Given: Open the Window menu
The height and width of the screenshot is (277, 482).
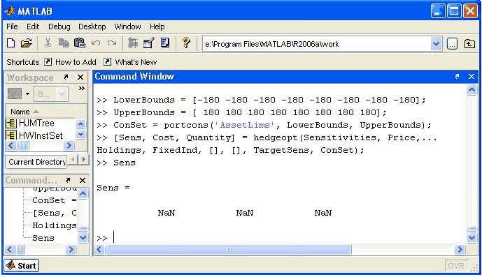Looking at the screenshot, I should click(x=127, y=27).
